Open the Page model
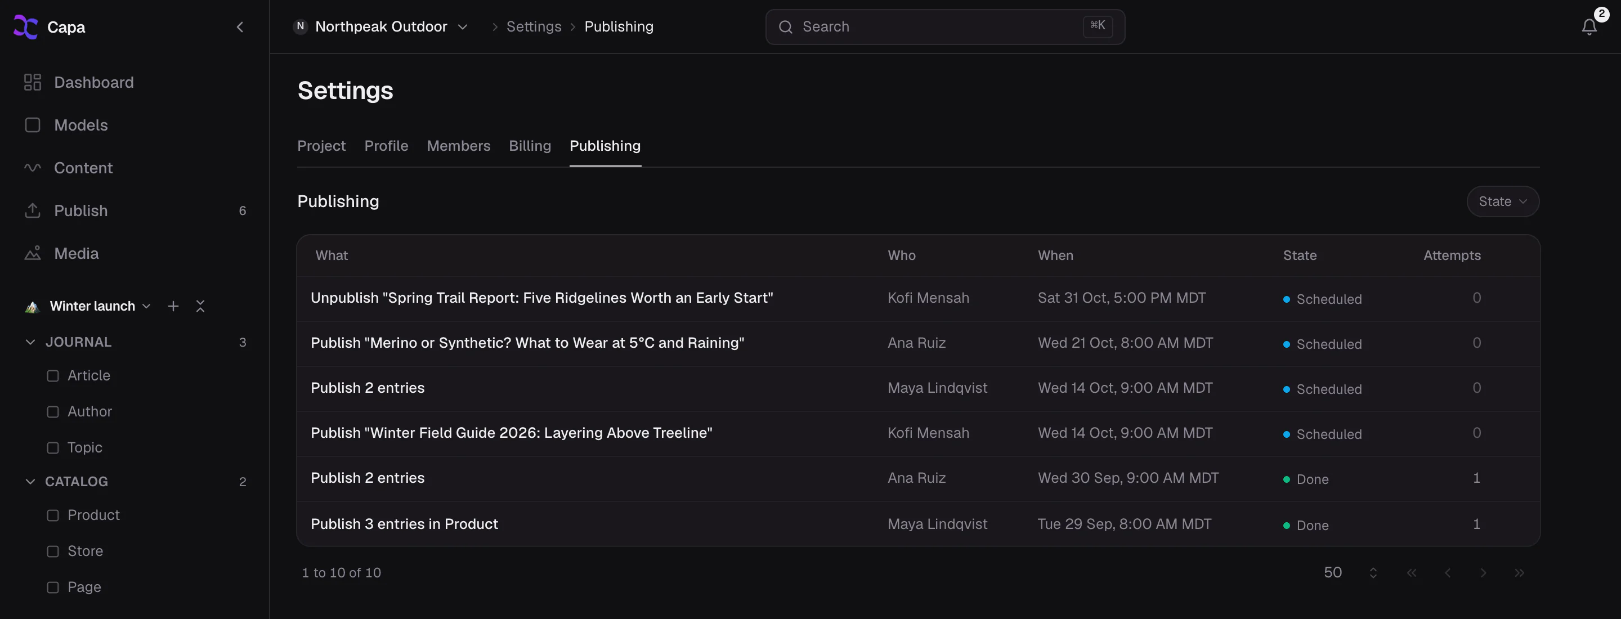Viewport: 1621px width, 619px height. click(x=84, y=587)
